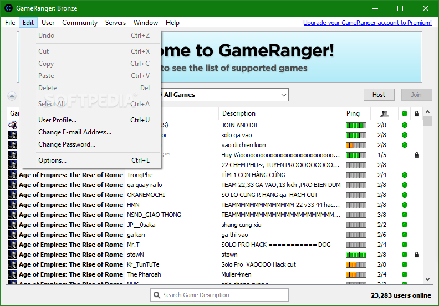Open the Community menu

coord(80,23)
